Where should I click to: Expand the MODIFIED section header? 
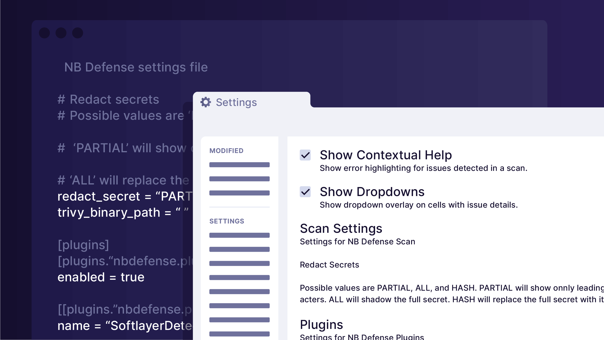(x=226, y=150)
